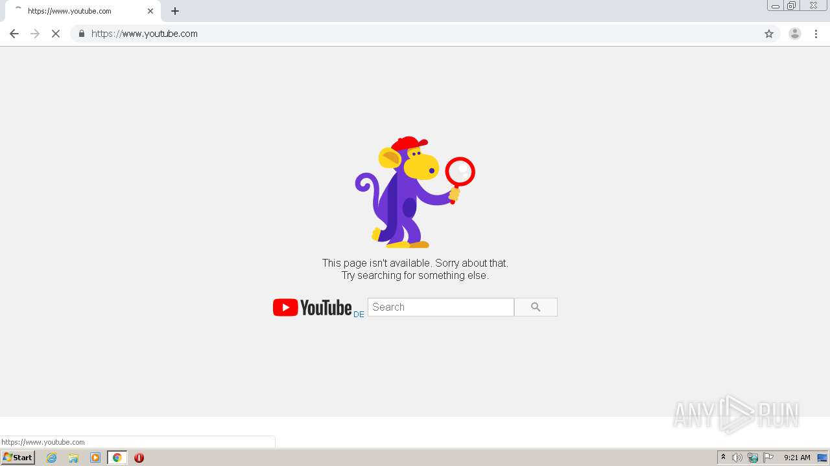This screenshot has height=466, width=830.
Task: Stop loading the page with the X button
Action: pyautogui.click(x=56, y=34)
